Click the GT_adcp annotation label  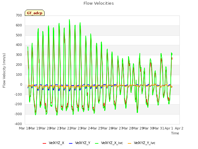35,13
